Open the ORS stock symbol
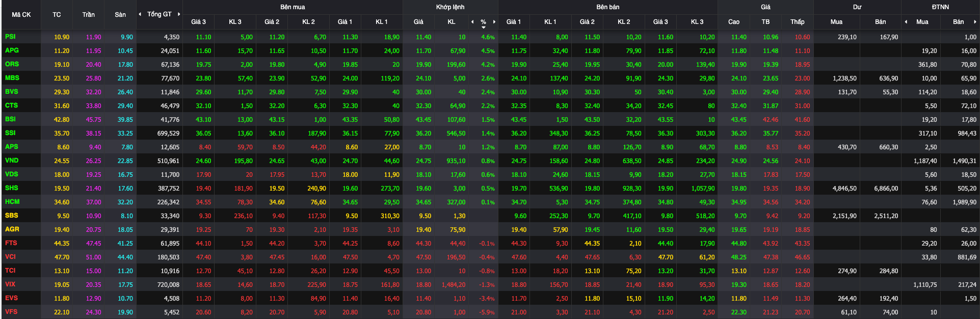This screenshot has height=319, width=980. pyautogui.click(x=12, y=64)
